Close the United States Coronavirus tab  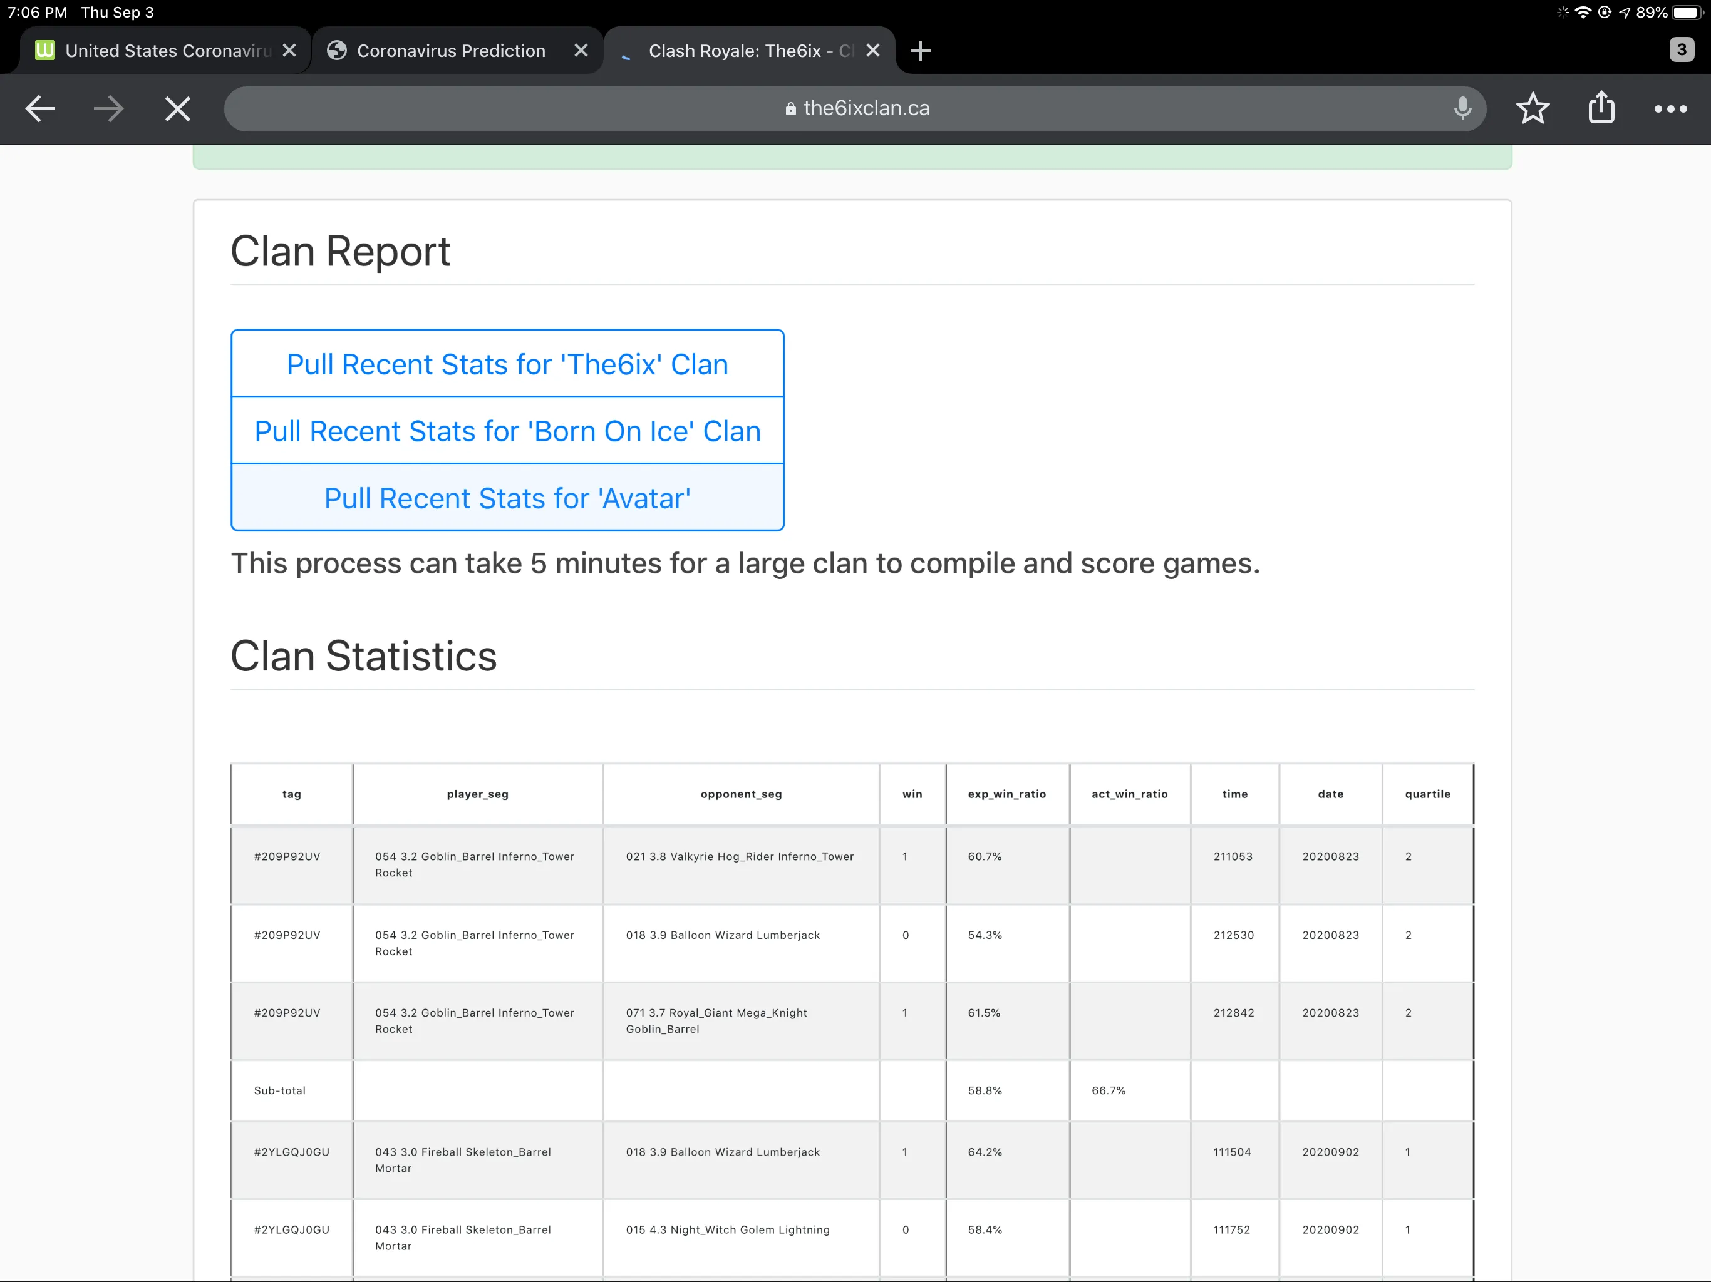click(x=289, y=50)
